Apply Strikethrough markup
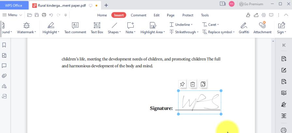The width and height of the screenshot is (292, 133). [x=183, y=32]
